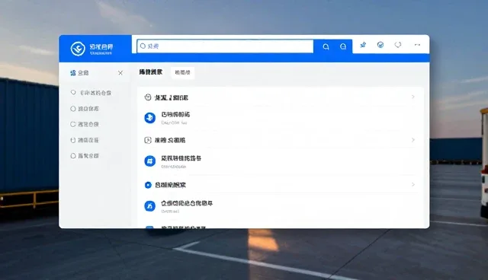Screen dimensions: 488x280
Task: Click into the search input field
Action: point(225,46)
